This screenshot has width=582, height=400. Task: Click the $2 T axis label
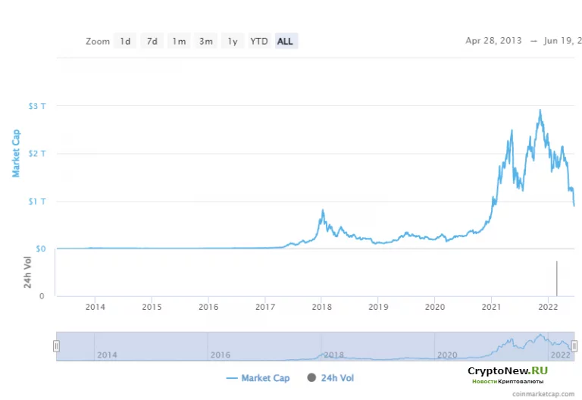[x=37, y=154]
